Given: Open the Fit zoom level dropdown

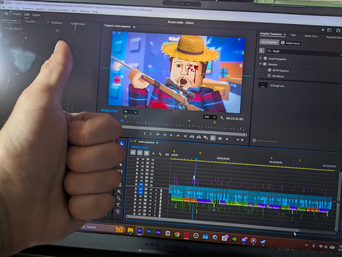Looking at the screenshot, I should click(131, 112).
